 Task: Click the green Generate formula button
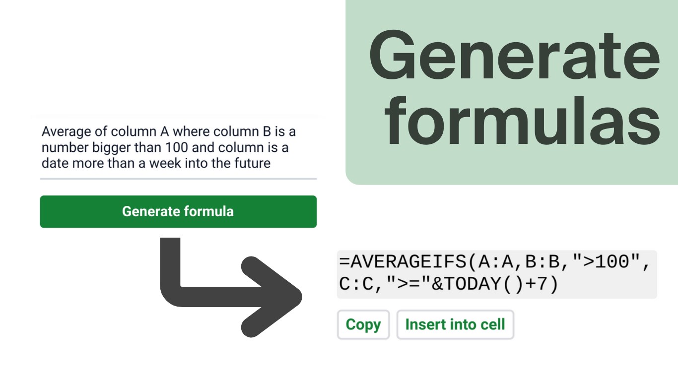coord(178,212)
